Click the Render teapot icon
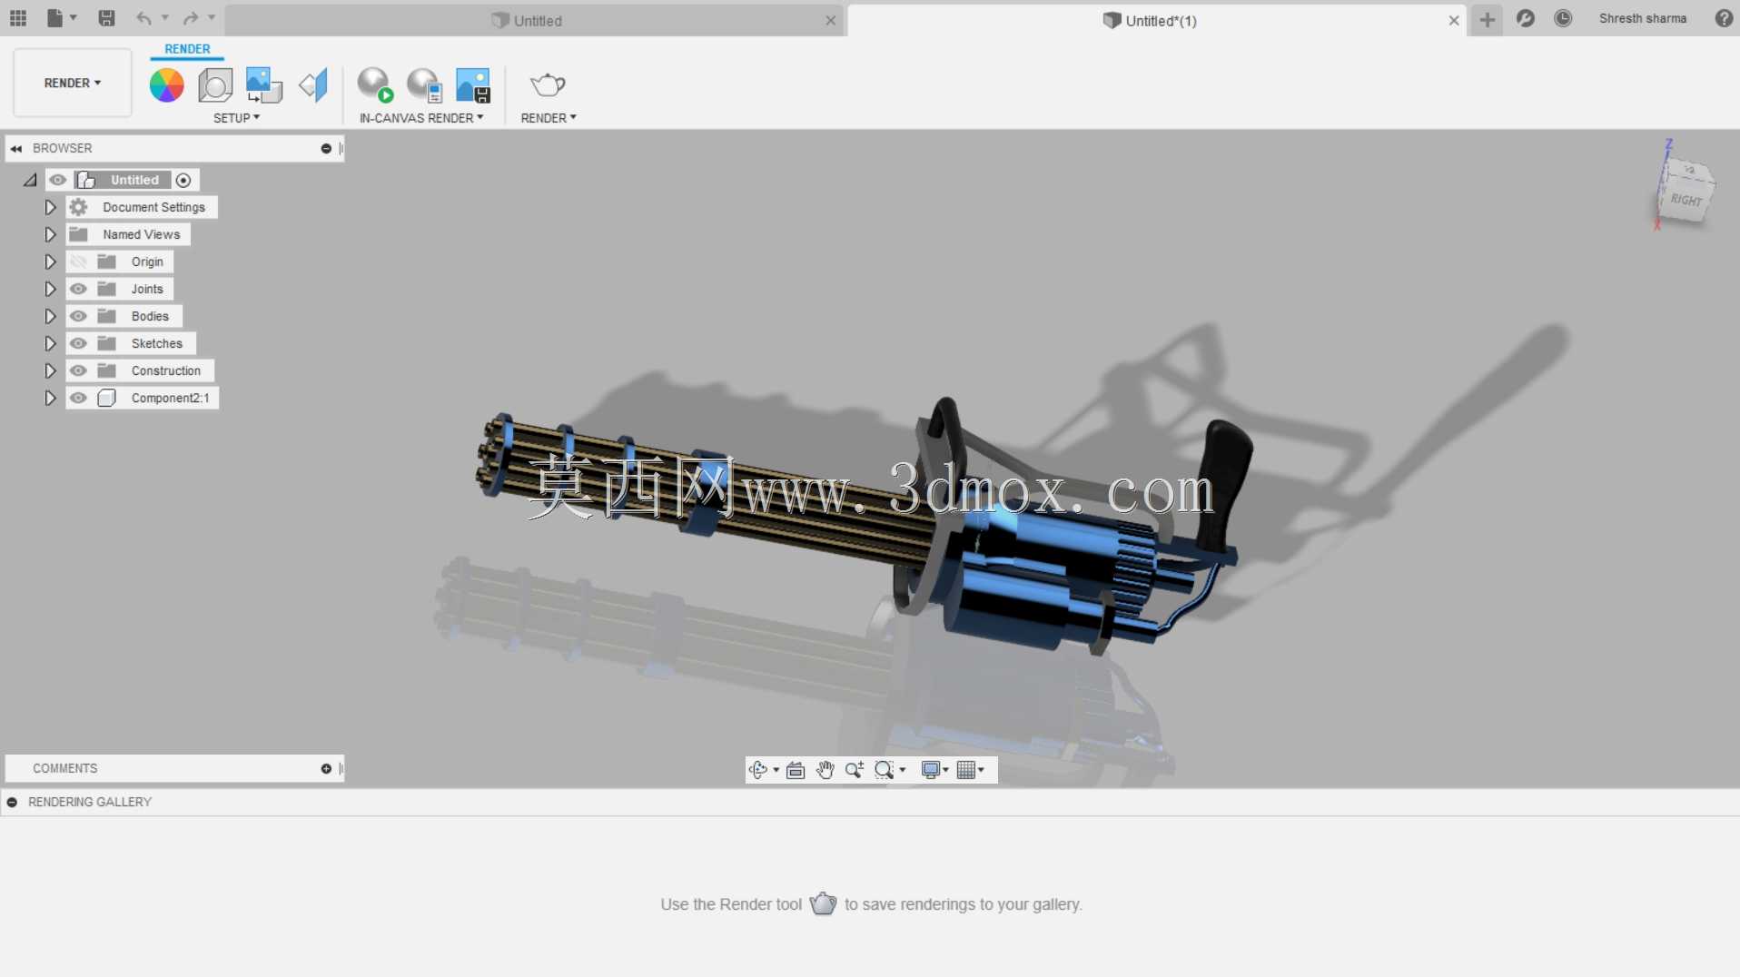1740x977 pixels. click(x=548, y=85)
